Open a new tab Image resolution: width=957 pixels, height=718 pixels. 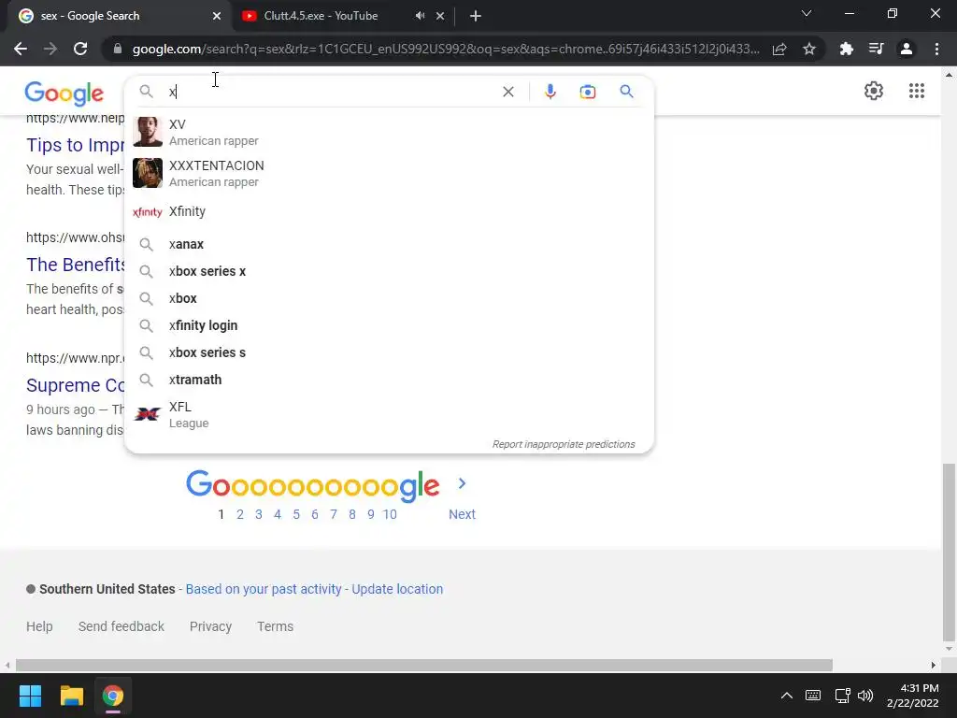coord(476,16)
